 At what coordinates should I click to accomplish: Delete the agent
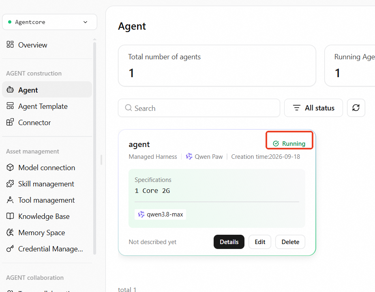pyautogui.click(x=290, y=242)
